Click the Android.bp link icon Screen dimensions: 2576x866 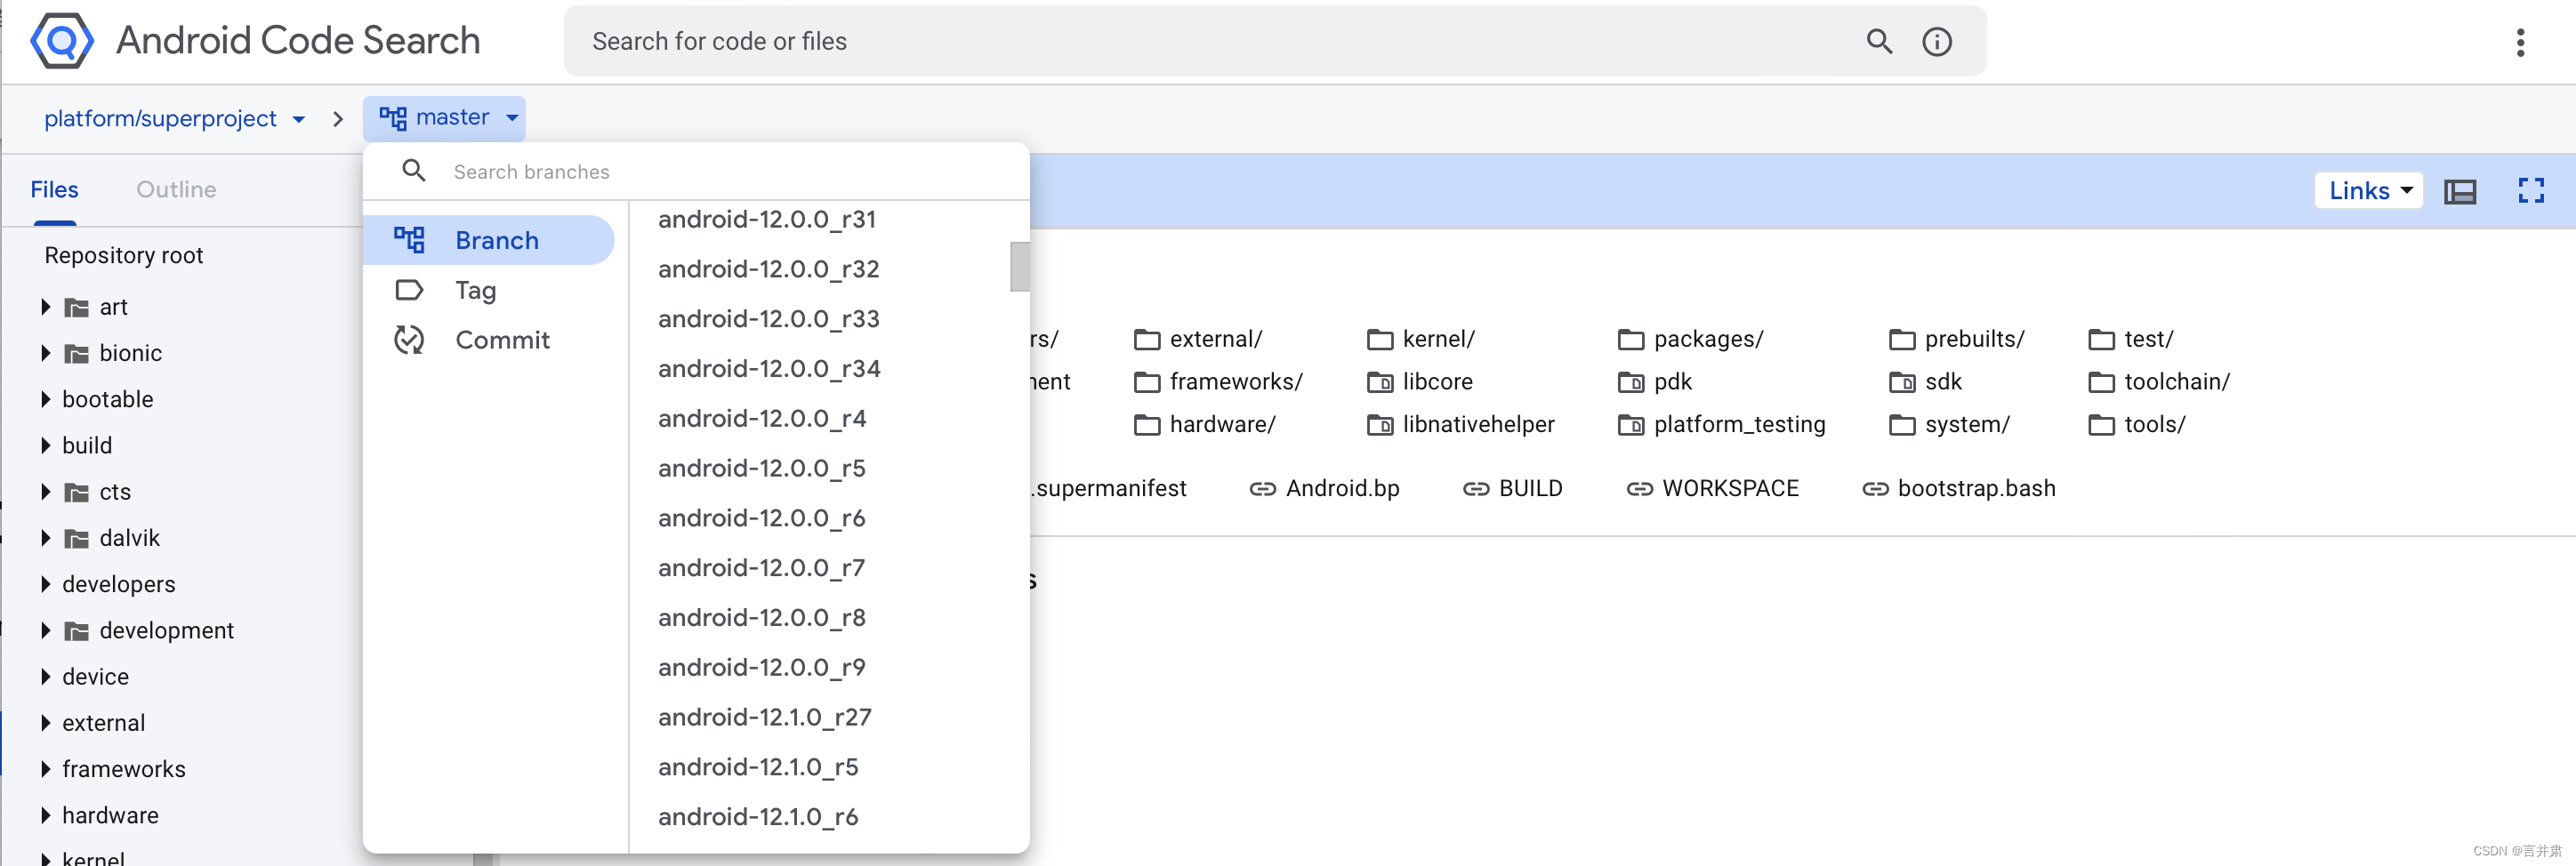coord(1262,489)
